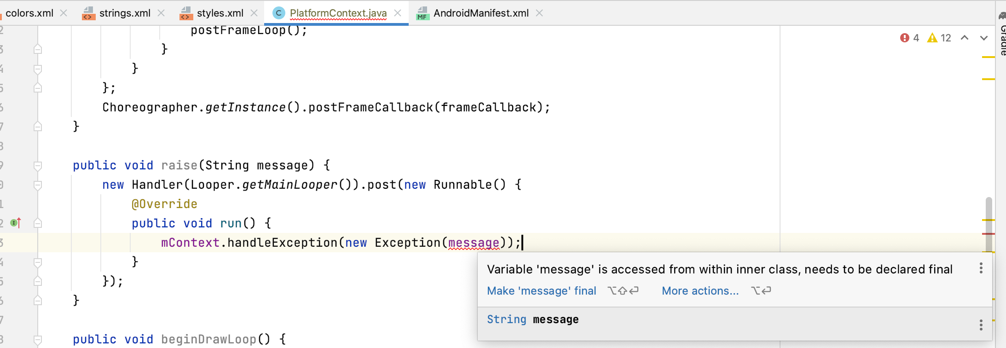Switch to the colors.xml tab
The image size is (1006, 348).
tap(29, 13)
